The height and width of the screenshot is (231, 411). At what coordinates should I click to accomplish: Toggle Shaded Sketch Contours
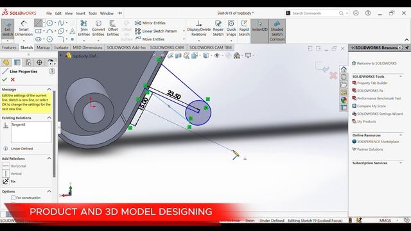point(277,31)
